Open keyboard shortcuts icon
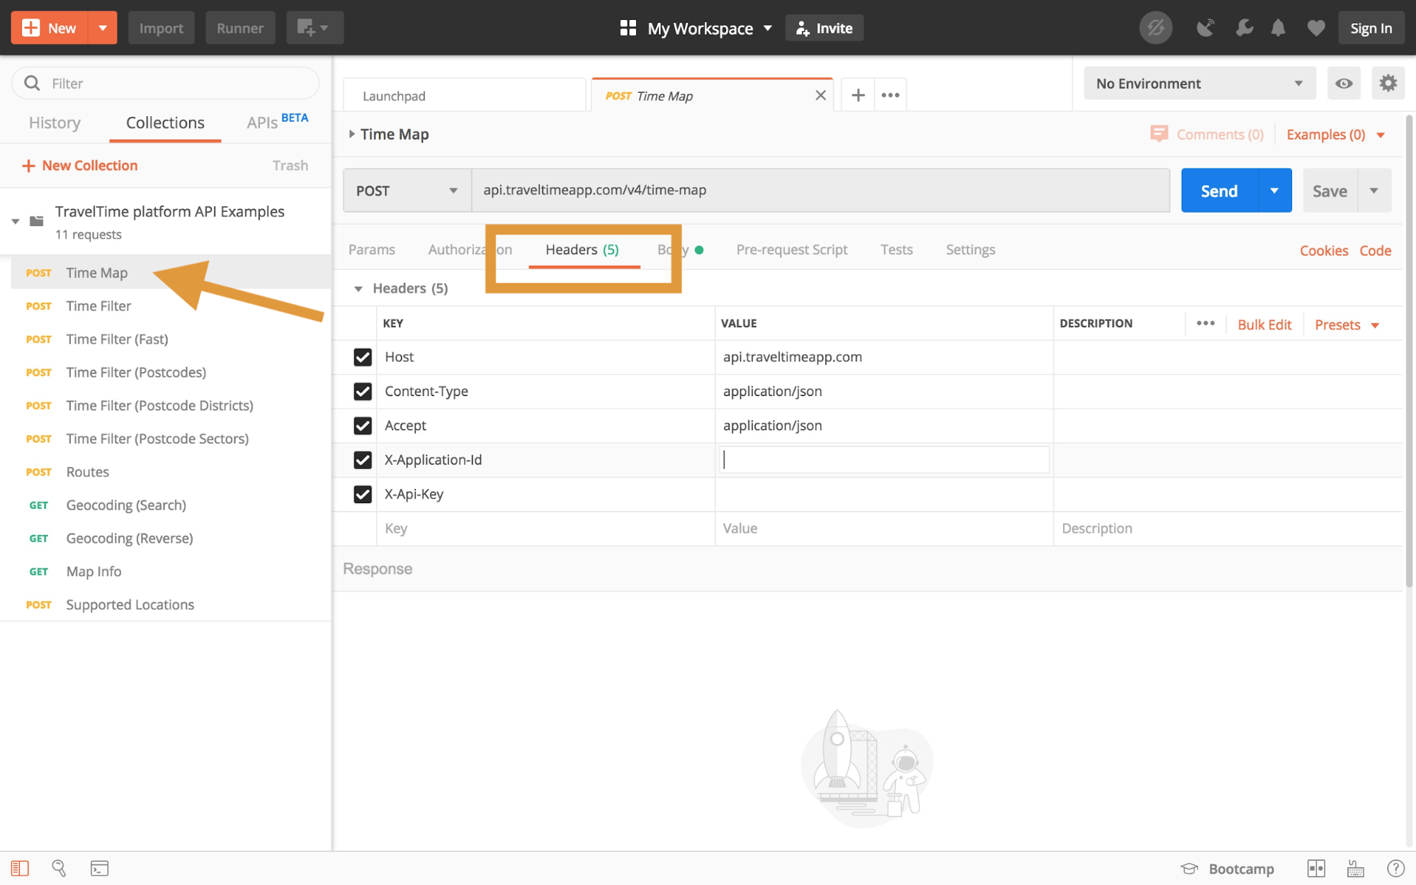Image resolution: width=1416 pixels, height=885 pixels. 1355,868
